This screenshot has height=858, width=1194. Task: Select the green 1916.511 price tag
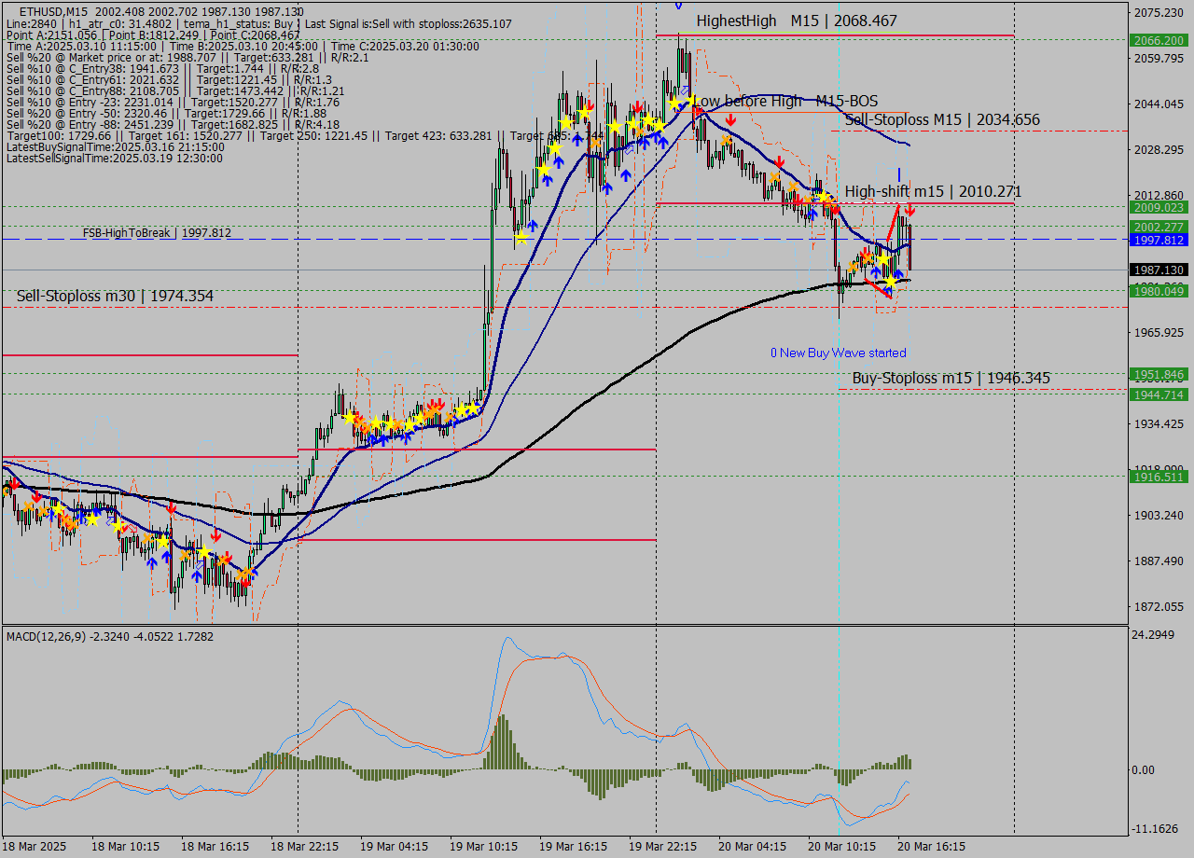1159,477
